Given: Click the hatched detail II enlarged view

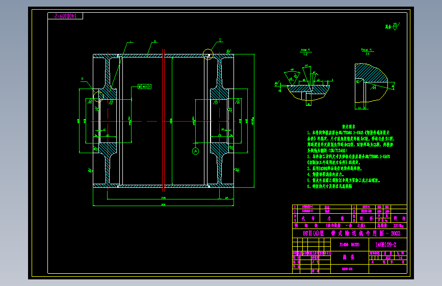Looking at the screenshot, I should click(371, 82).
